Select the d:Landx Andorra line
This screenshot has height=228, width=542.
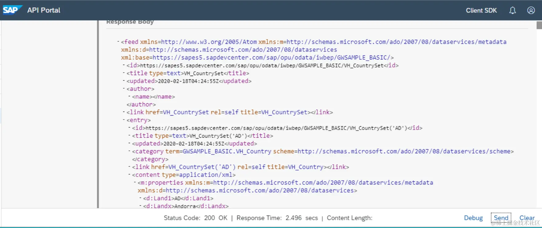point(186,206)
